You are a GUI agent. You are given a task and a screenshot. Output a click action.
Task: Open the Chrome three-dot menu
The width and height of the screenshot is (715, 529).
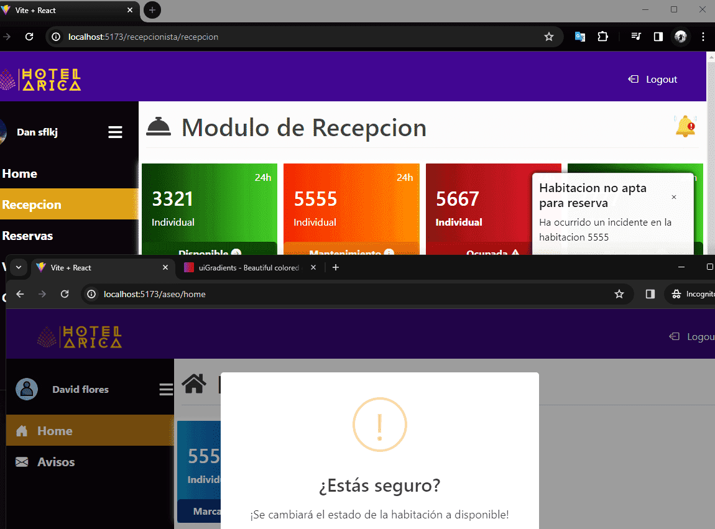point(703,37)
